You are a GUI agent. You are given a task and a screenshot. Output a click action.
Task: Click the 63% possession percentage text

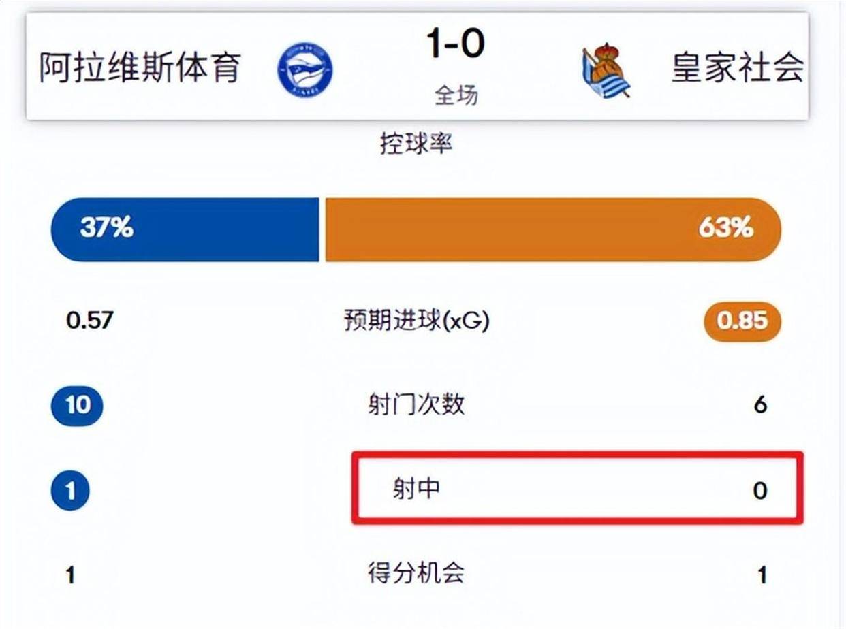click(x=725, y=229)
